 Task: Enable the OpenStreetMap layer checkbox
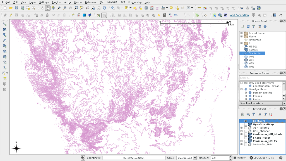coord(246,124)
